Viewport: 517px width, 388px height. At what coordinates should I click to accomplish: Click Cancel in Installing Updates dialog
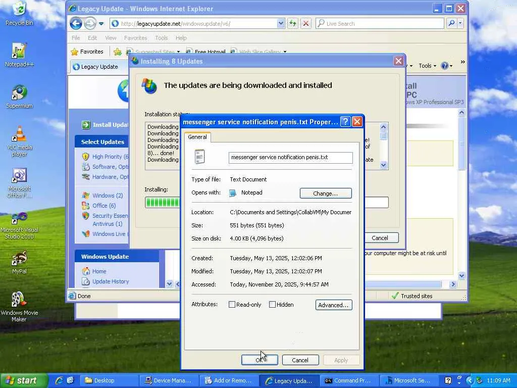381,238
